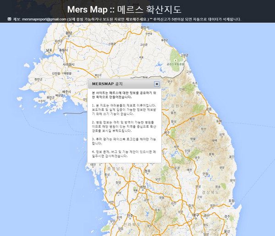Click the 강원도 province label
The height and width of the screenshot is (236, 275).
pos(177,106)
